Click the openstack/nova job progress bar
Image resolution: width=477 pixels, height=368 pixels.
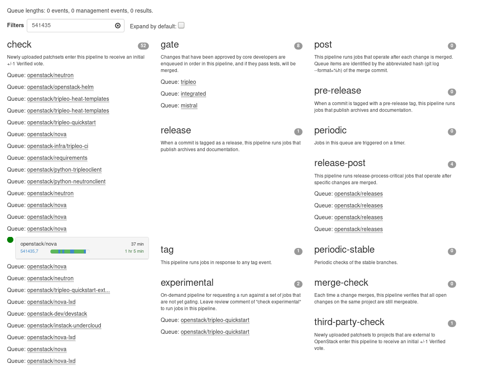pyautogui.click(x=69, y=251)
